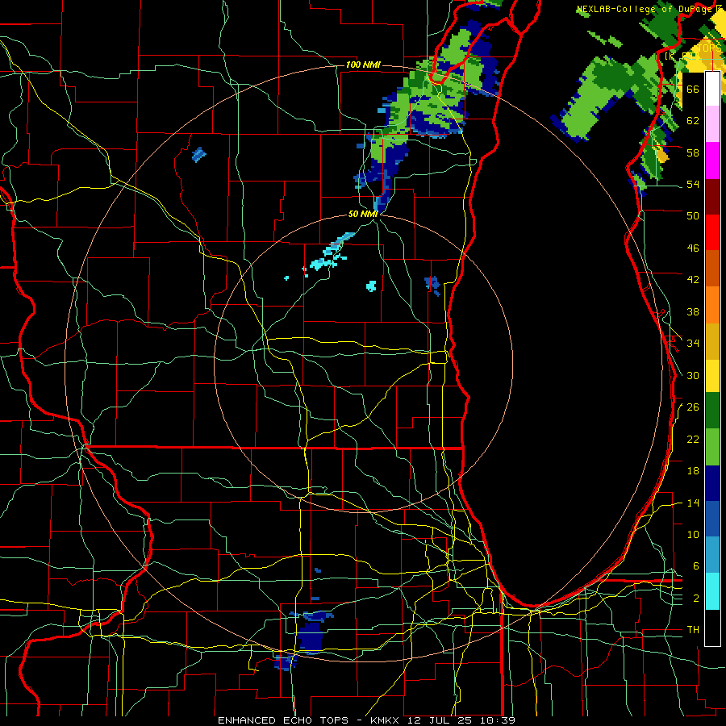Pick the light pink swatch on the color scale
This screenshot has height=726, width=726.
click(712, 123)
